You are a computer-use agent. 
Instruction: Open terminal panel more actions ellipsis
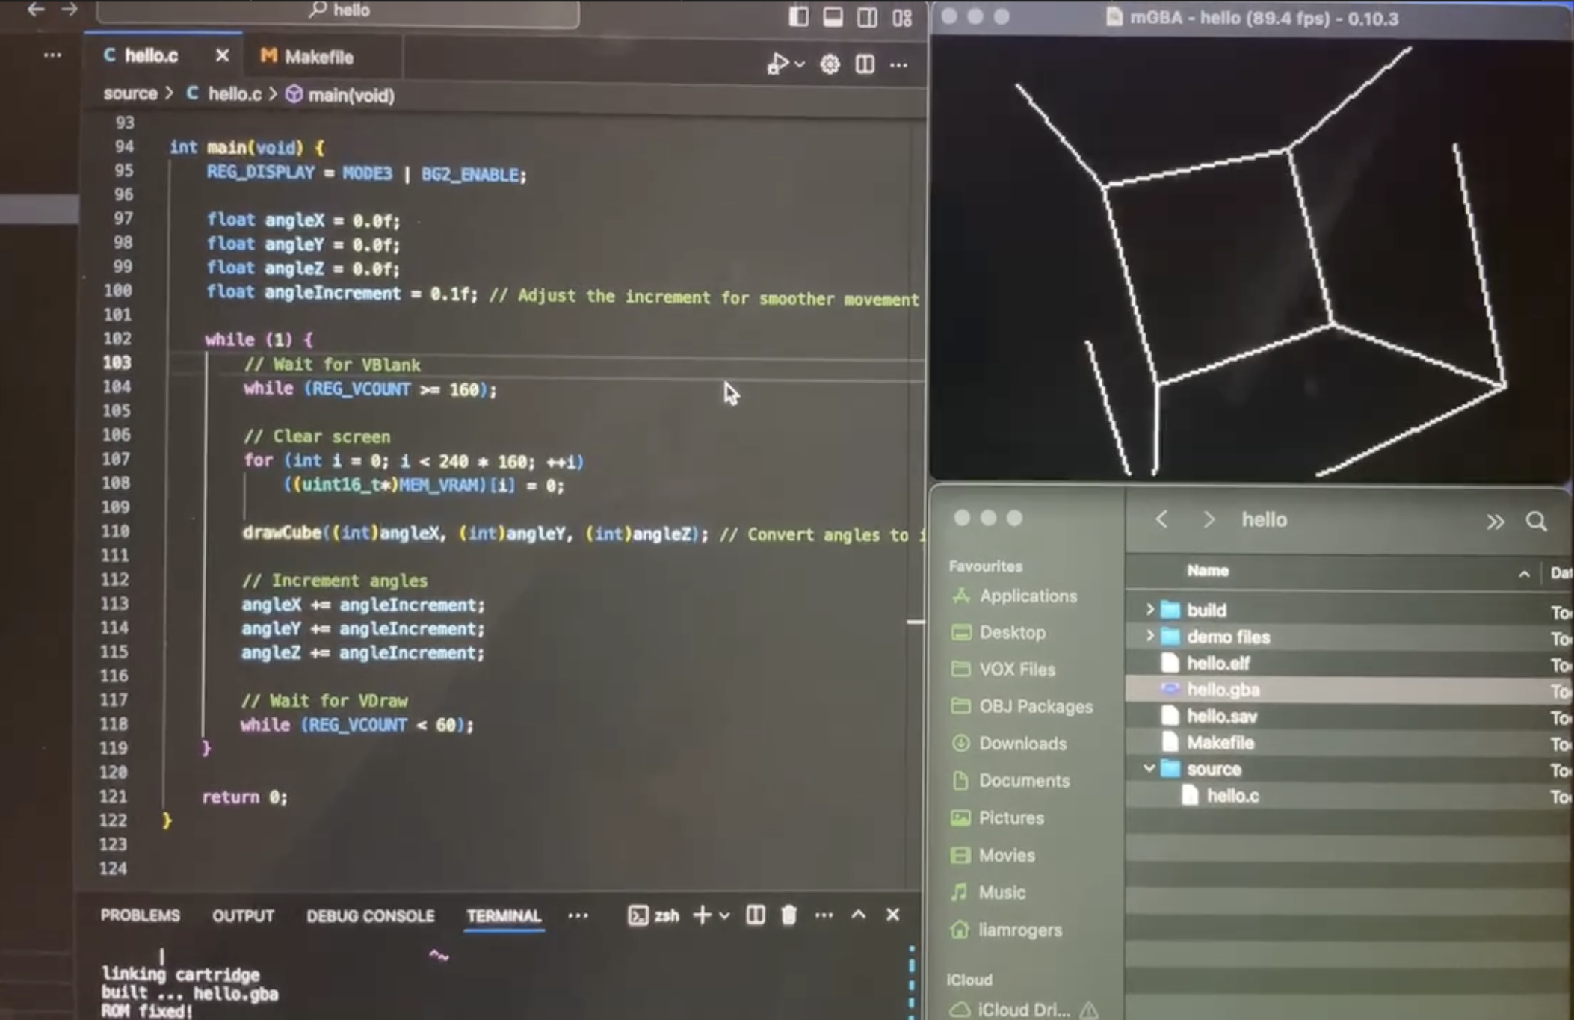[824, 915]
